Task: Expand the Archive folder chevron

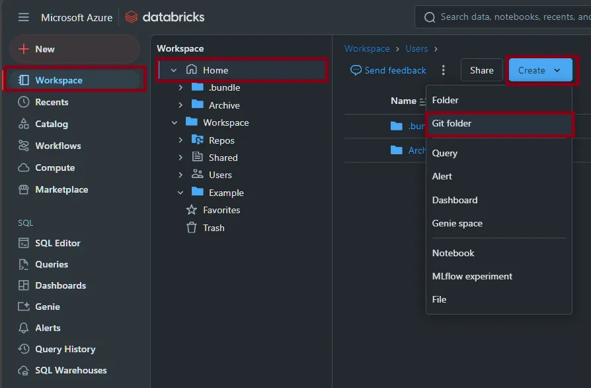Action: click(x=180, y=105)
